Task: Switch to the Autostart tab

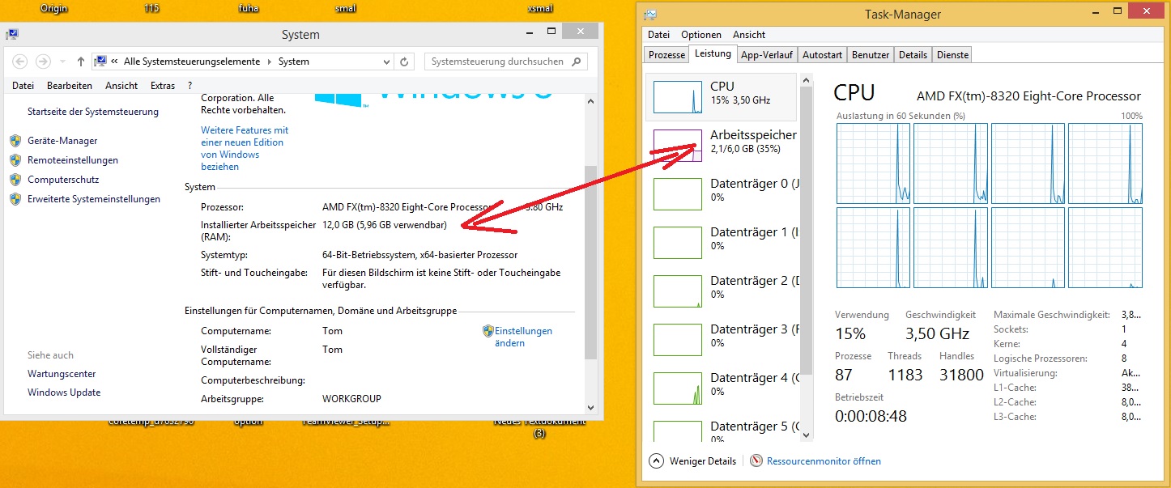Action: pyautogui.click(x=822, y=55)
